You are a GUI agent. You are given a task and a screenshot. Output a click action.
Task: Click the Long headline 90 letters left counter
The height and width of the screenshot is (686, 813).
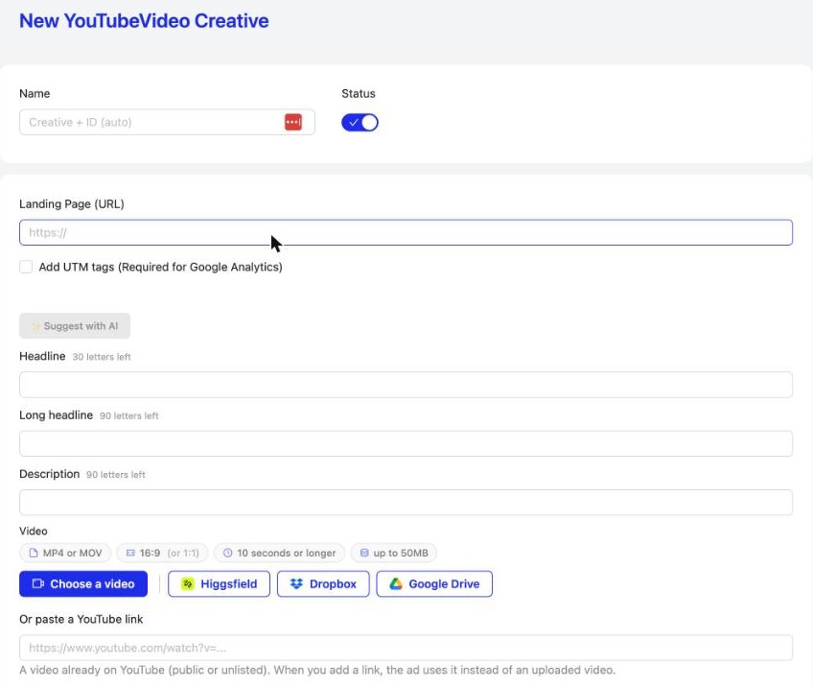click(129, 415)
